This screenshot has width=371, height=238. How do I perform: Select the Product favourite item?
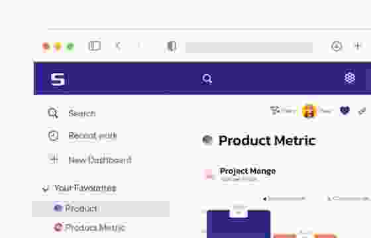101,209
